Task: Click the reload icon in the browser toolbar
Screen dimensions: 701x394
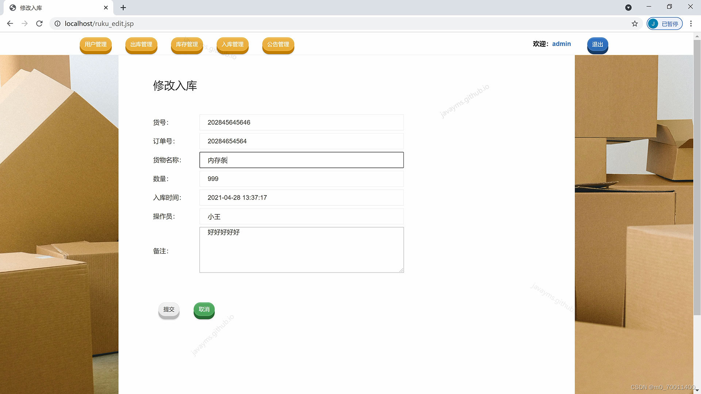Action: [39, 23]
